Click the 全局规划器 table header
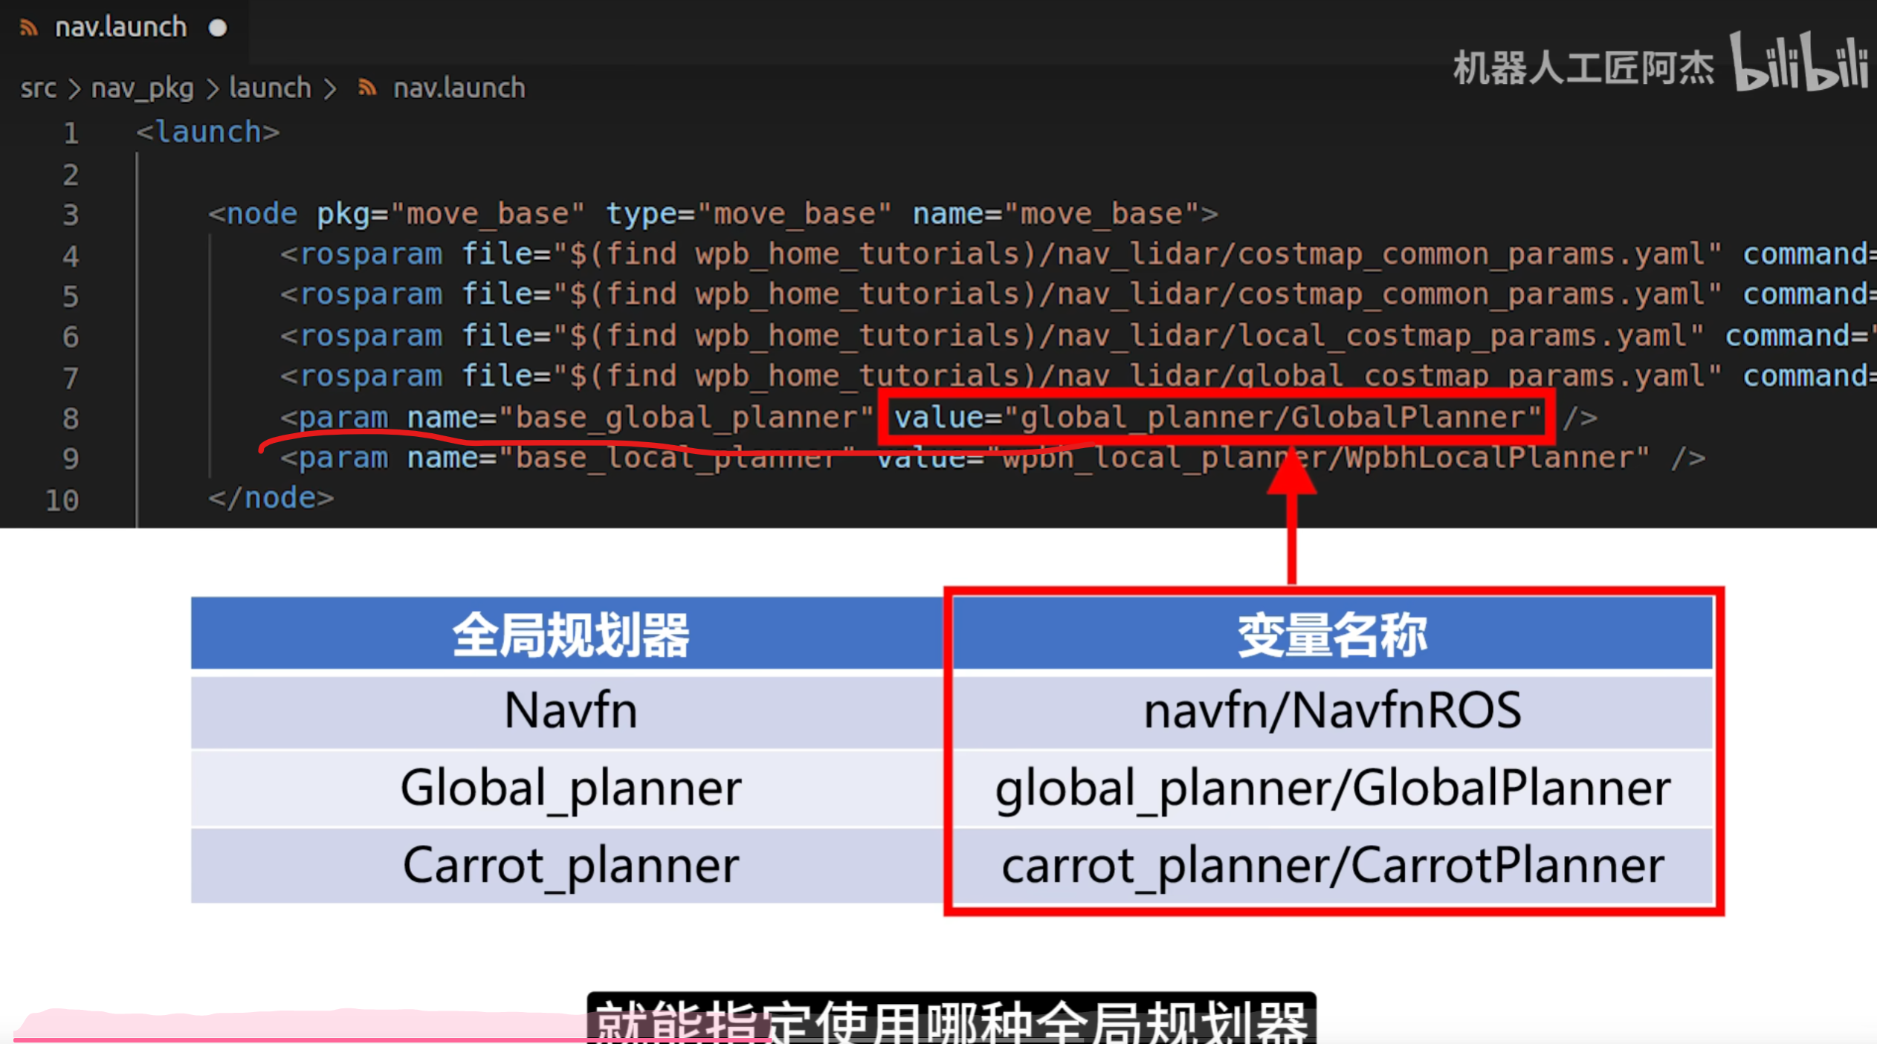The height and width of the screenshot is (1044, 1877). 569,635
